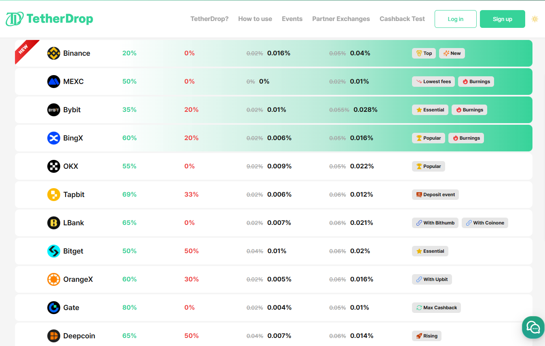Select the Gate exchange name

coord(71,308)
